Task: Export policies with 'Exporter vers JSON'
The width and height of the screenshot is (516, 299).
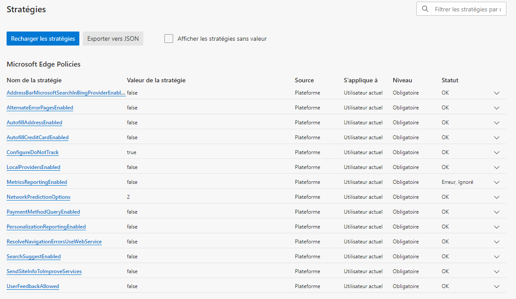Action: (x=113, y=39)
